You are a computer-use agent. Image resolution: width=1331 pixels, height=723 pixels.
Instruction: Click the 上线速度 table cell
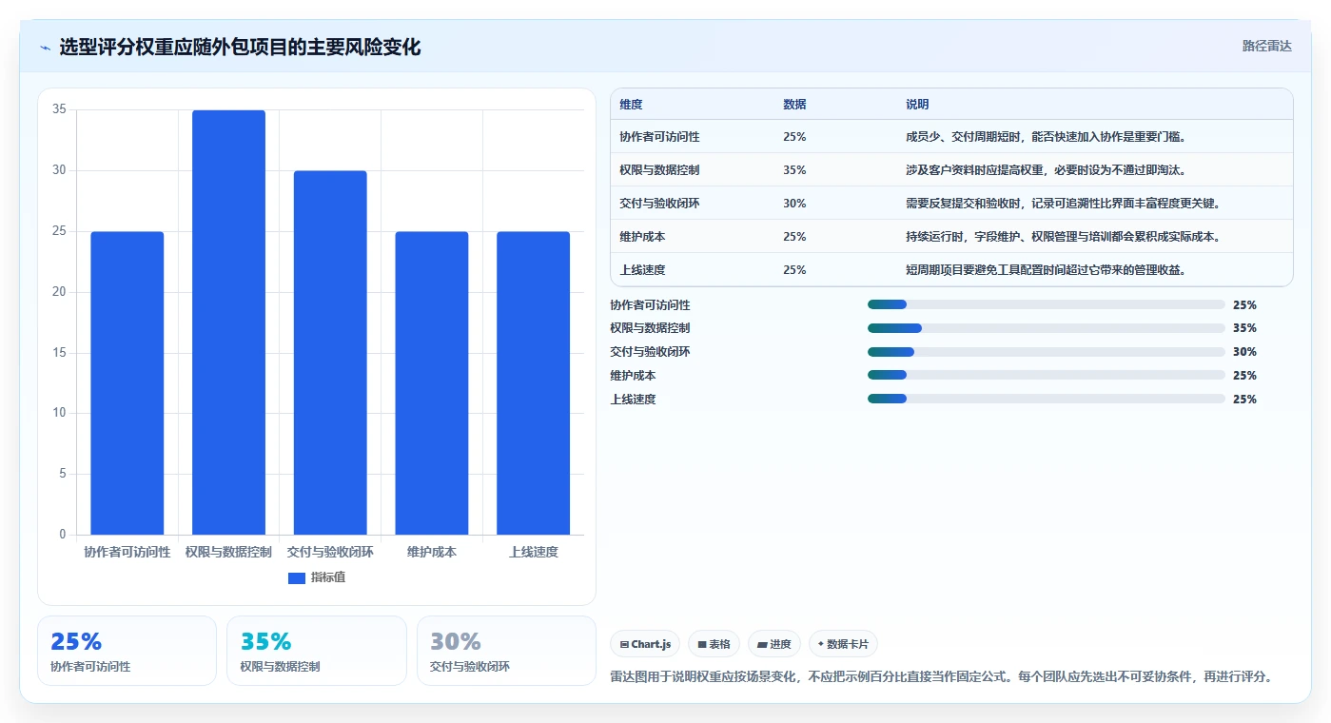(x=642, y=270)
